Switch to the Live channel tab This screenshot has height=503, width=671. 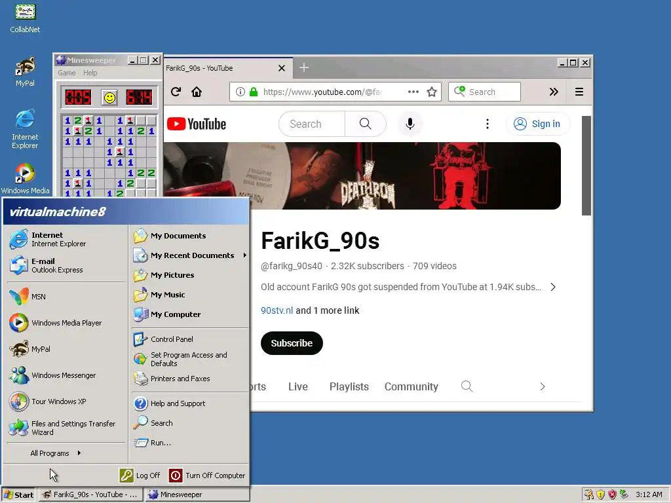click(x=298, y=386)
